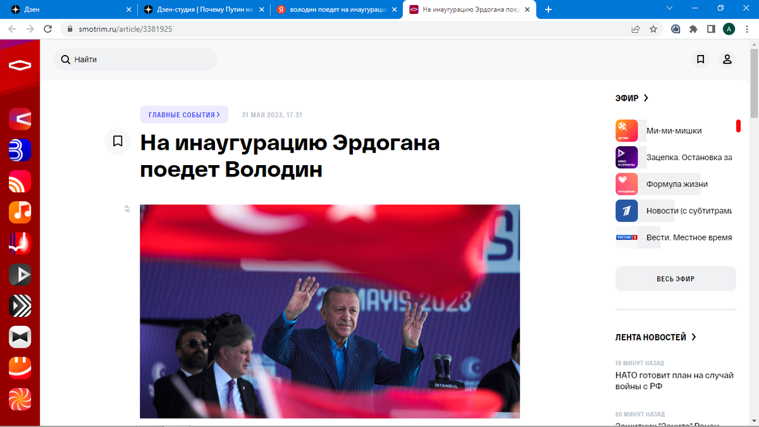
Task: Switch to the Дзен-студия tab
Action: [x=202, y=9]
